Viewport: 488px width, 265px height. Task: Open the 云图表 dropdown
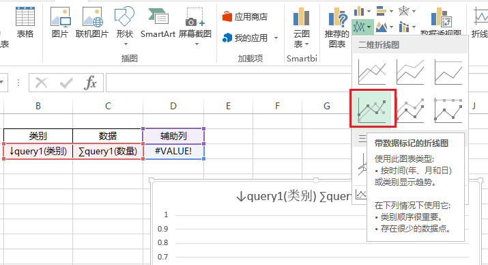pyautogui.click(x=301, y=27)
